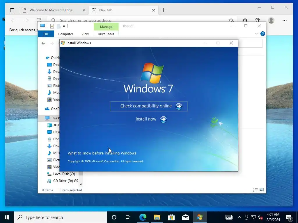Click Check compatibility online arrow icon
Viewport: 298px width, 223px height.
(x=179, y=106)
